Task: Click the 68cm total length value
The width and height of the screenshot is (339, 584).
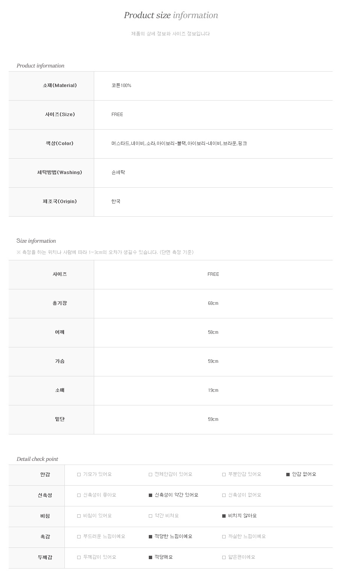Action: pos(213,303)
